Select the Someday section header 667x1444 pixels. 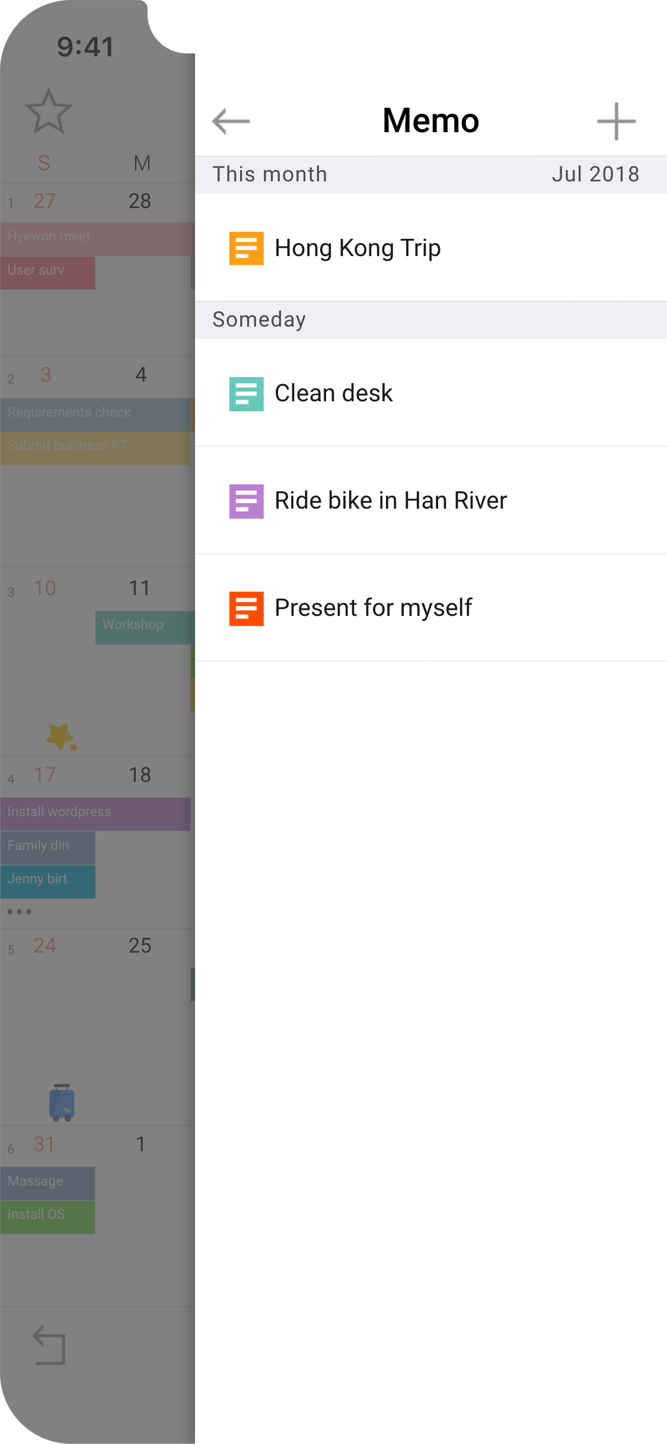click(259, 320)
